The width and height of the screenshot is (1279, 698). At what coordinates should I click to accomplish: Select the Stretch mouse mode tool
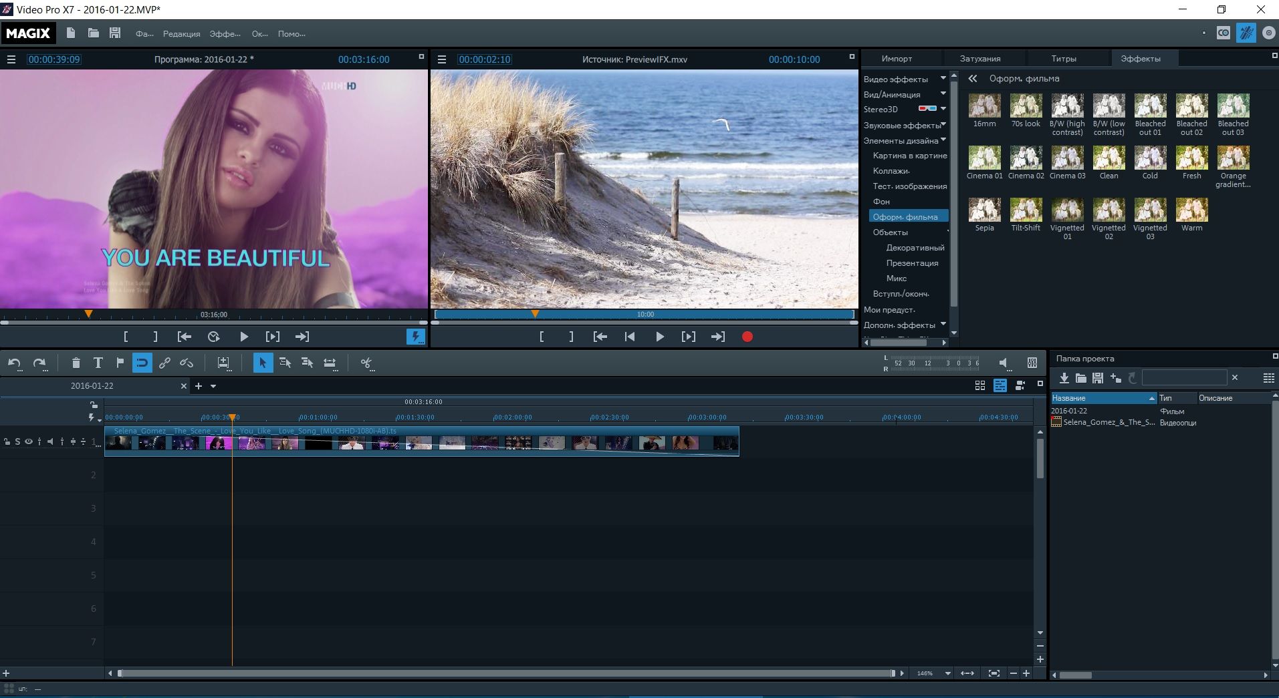coord(330,363)
